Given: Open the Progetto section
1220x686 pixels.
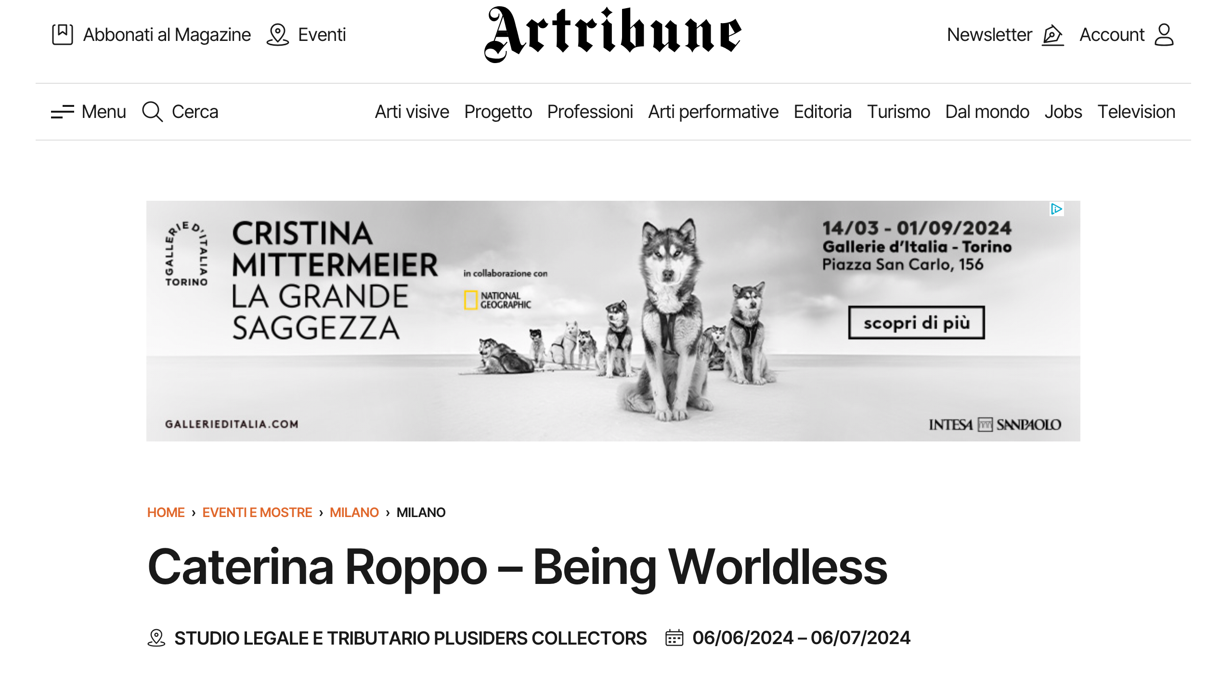Looking at the screenshot, I should (x=498, y=112).
